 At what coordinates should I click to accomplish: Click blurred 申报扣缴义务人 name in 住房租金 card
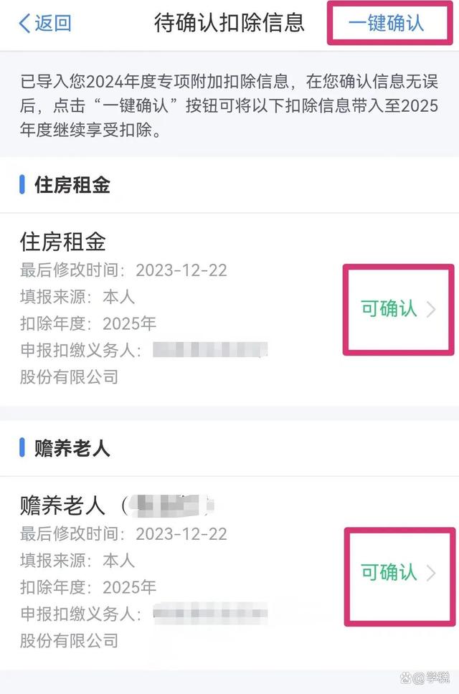210,350
